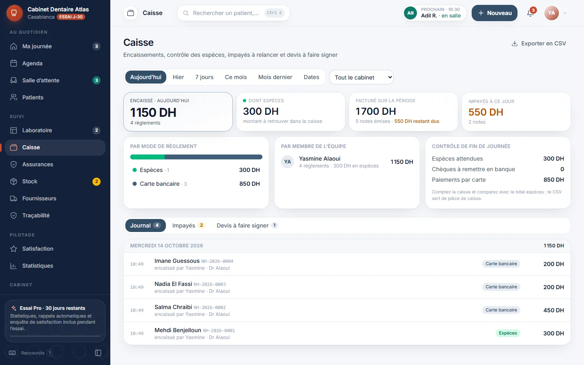
Task: Open Traçabilité in the sidebar
Action: point(55,215)
